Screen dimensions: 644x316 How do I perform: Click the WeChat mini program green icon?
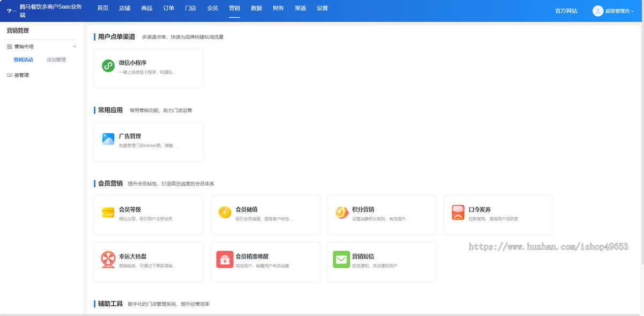pyautogui.click(x=108, y=66)
